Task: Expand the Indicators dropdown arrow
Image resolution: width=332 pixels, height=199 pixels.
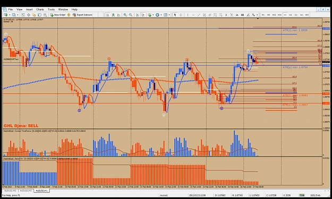Action: coord(153,15)
